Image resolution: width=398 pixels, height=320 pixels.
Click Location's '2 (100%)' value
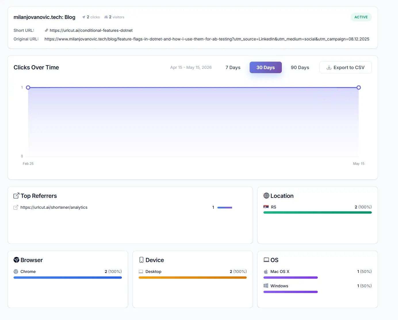click(363, 207)
